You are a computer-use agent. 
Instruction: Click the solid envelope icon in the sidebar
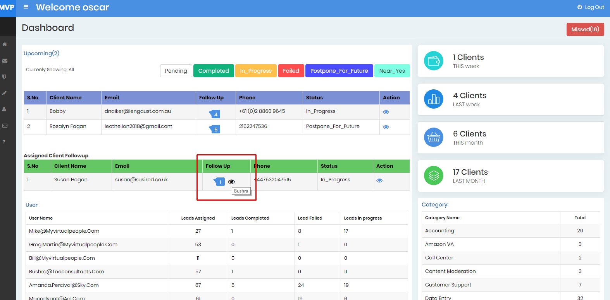coord(5,61)
